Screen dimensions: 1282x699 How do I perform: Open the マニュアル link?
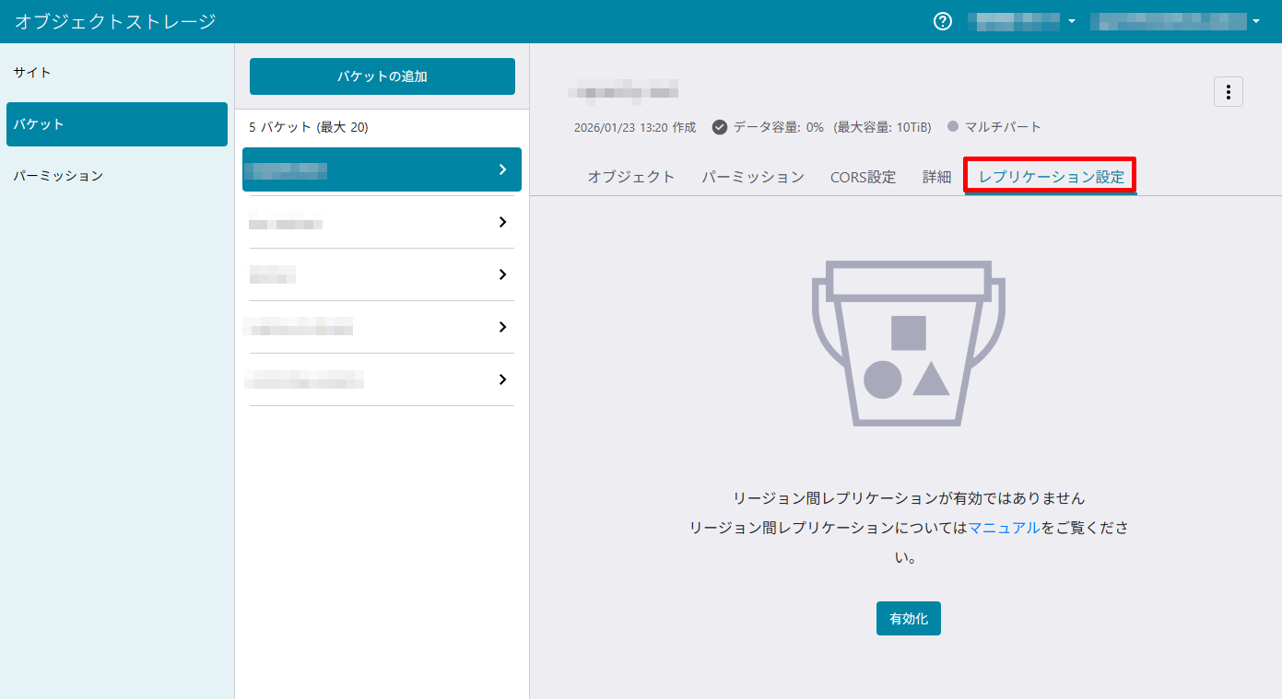[x=1004, y=528]
